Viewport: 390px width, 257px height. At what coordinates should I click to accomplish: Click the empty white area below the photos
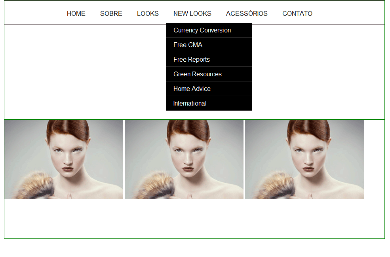[194, 219]
